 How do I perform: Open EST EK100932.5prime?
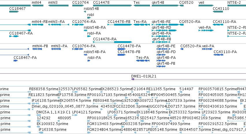52,124
